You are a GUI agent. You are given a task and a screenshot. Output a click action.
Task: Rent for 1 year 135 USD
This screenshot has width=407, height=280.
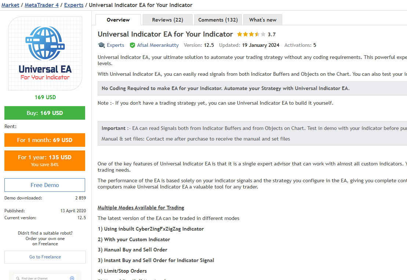(x=45, y=160)
